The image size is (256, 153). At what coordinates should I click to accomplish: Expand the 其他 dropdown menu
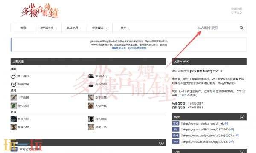[x=125, y=28]
